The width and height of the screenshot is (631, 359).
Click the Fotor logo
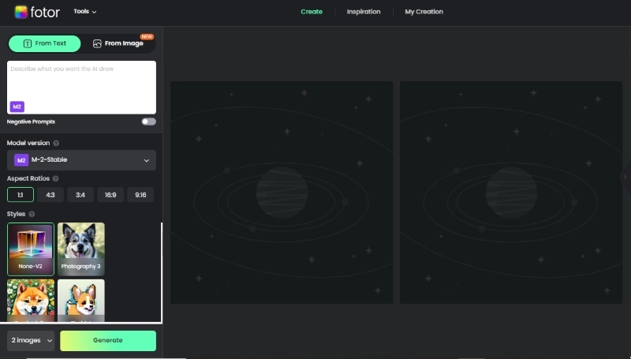coord(37,12)
